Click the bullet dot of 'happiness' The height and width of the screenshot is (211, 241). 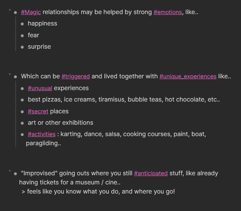[x=22, y=24]
